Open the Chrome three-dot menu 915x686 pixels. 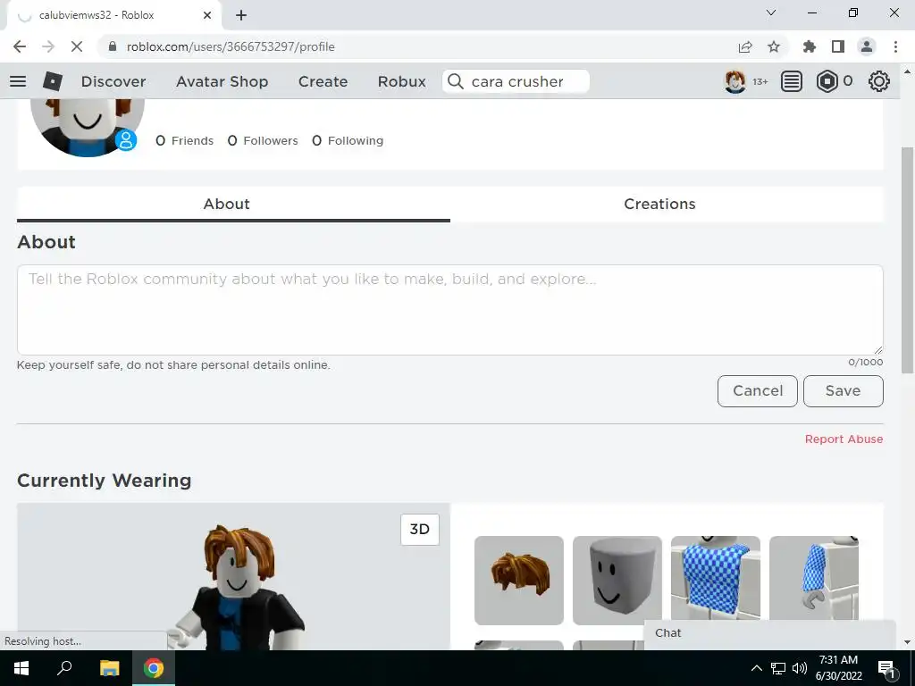(895, 46)
